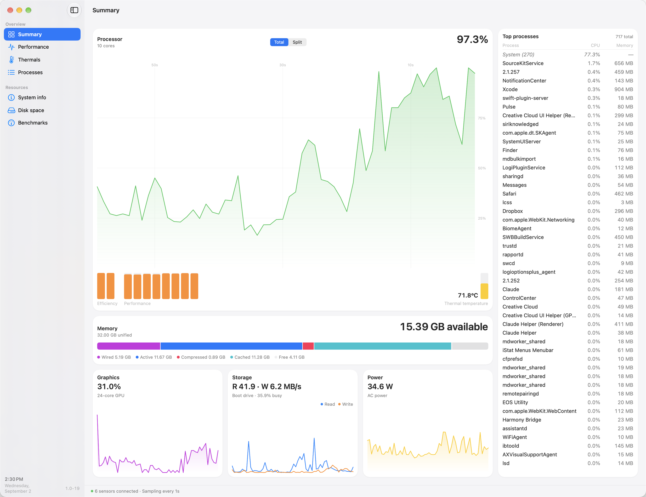The height and width of the screenshot is (497, 646).
Task: Sort by the Memory column header
Action: (624, 45)
